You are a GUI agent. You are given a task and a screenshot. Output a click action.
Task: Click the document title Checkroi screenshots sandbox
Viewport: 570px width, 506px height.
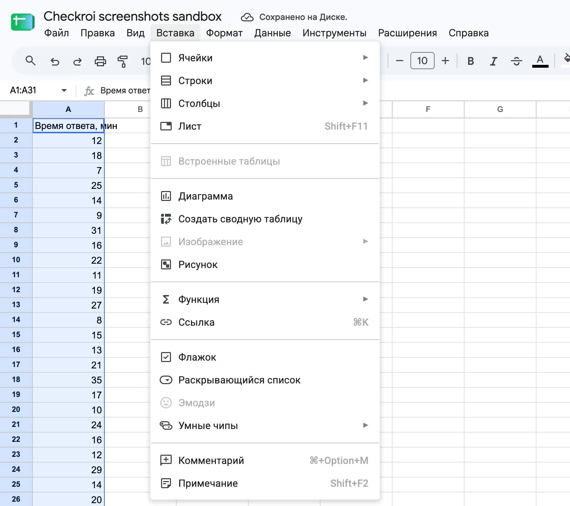[x=133, y=16]
